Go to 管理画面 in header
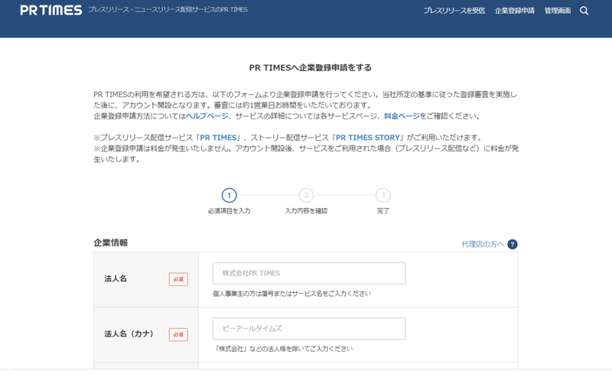612x374 pixels. [x=558, y=11]
